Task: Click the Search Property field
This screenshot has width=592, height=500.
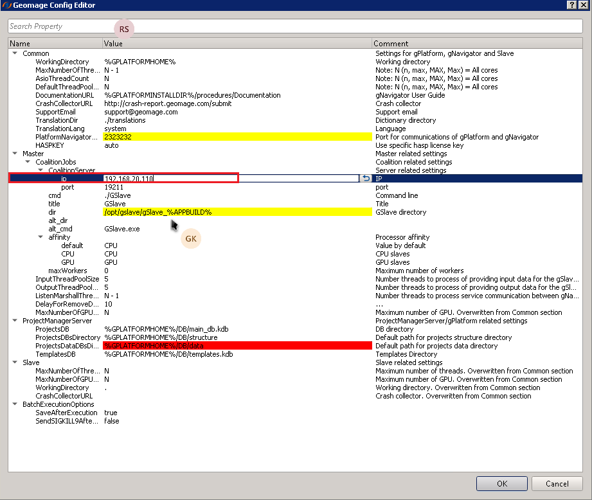Action: click(x=295, y=26)
